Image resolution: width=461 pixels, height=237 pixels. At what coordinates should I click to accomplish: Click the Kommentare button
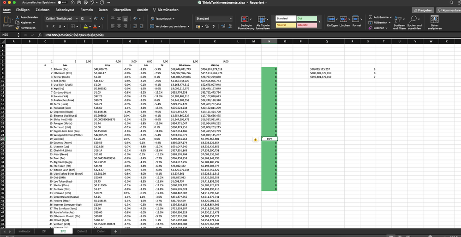click(449, 10)
